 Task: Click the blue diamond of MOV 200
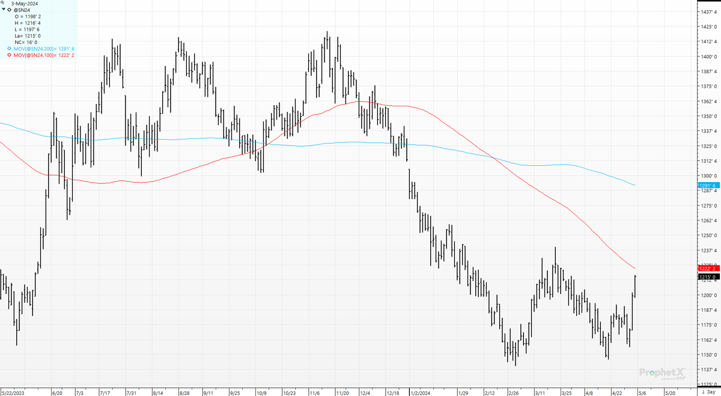[x=9, y=48]
